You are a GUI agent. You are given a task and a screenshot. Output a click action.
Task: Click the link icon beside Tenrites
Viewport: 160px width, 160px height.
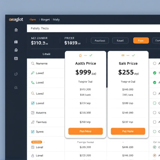point(33,122)
